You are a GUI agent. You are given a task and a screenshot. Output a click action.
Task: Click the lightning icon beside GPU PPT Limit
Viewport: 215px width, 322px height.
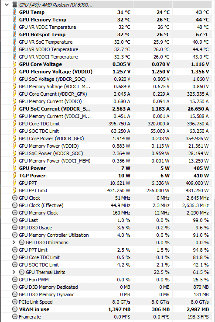[14, 190]
